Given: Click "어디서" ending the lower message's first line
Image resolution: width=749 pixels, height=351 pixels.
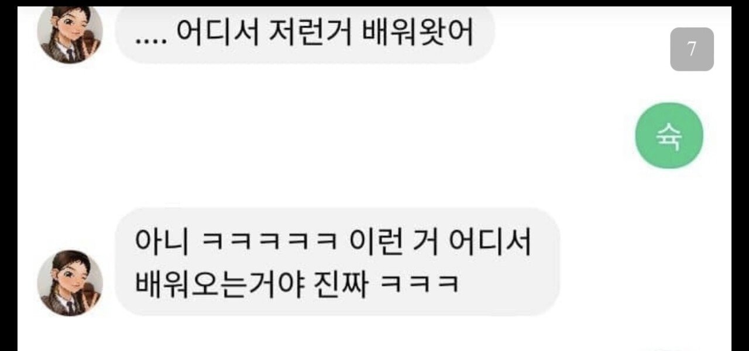Looking at the screenshot, I should click(489, 240).
